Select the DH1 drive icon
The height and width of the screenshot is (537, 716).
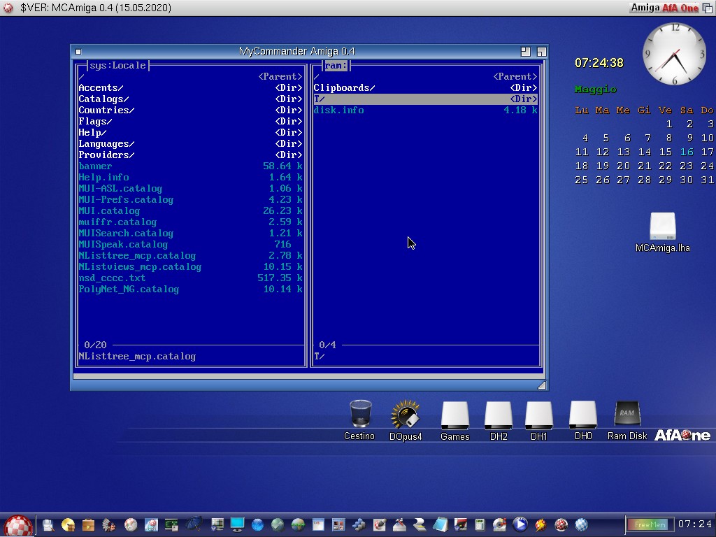click(539, 415)
